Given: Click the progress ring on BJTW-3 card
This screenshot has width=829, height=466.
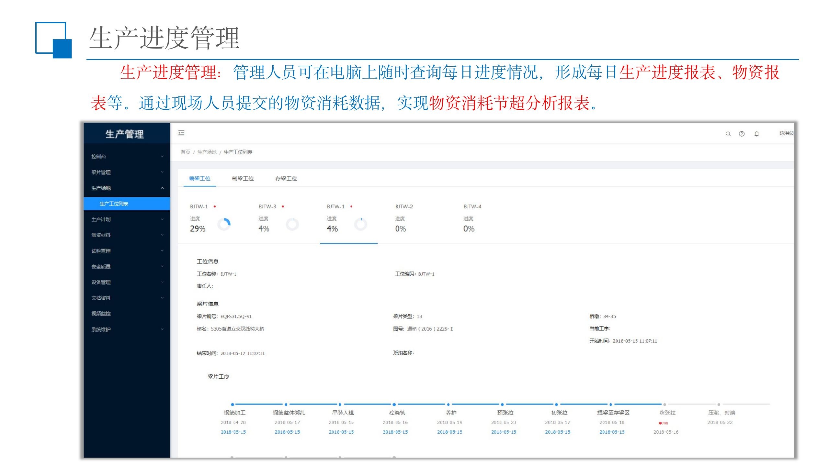Looking at the screenshot, I should 292,224.
